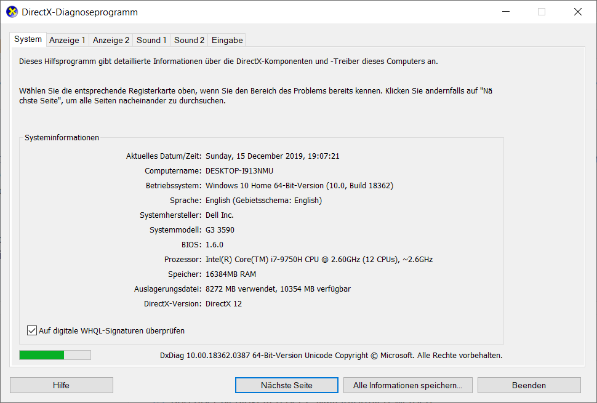Screen dimensions: 597x403
Task: Click the DirectX-Diagnoseprogramm window title
Action: (79, 12)
